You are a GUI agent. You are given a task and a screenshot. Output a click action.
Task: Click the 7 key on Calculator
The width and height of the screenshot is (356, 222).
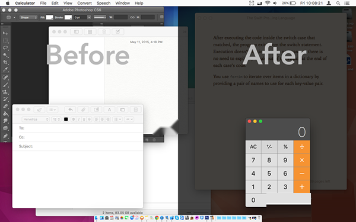tap(253, 160)
